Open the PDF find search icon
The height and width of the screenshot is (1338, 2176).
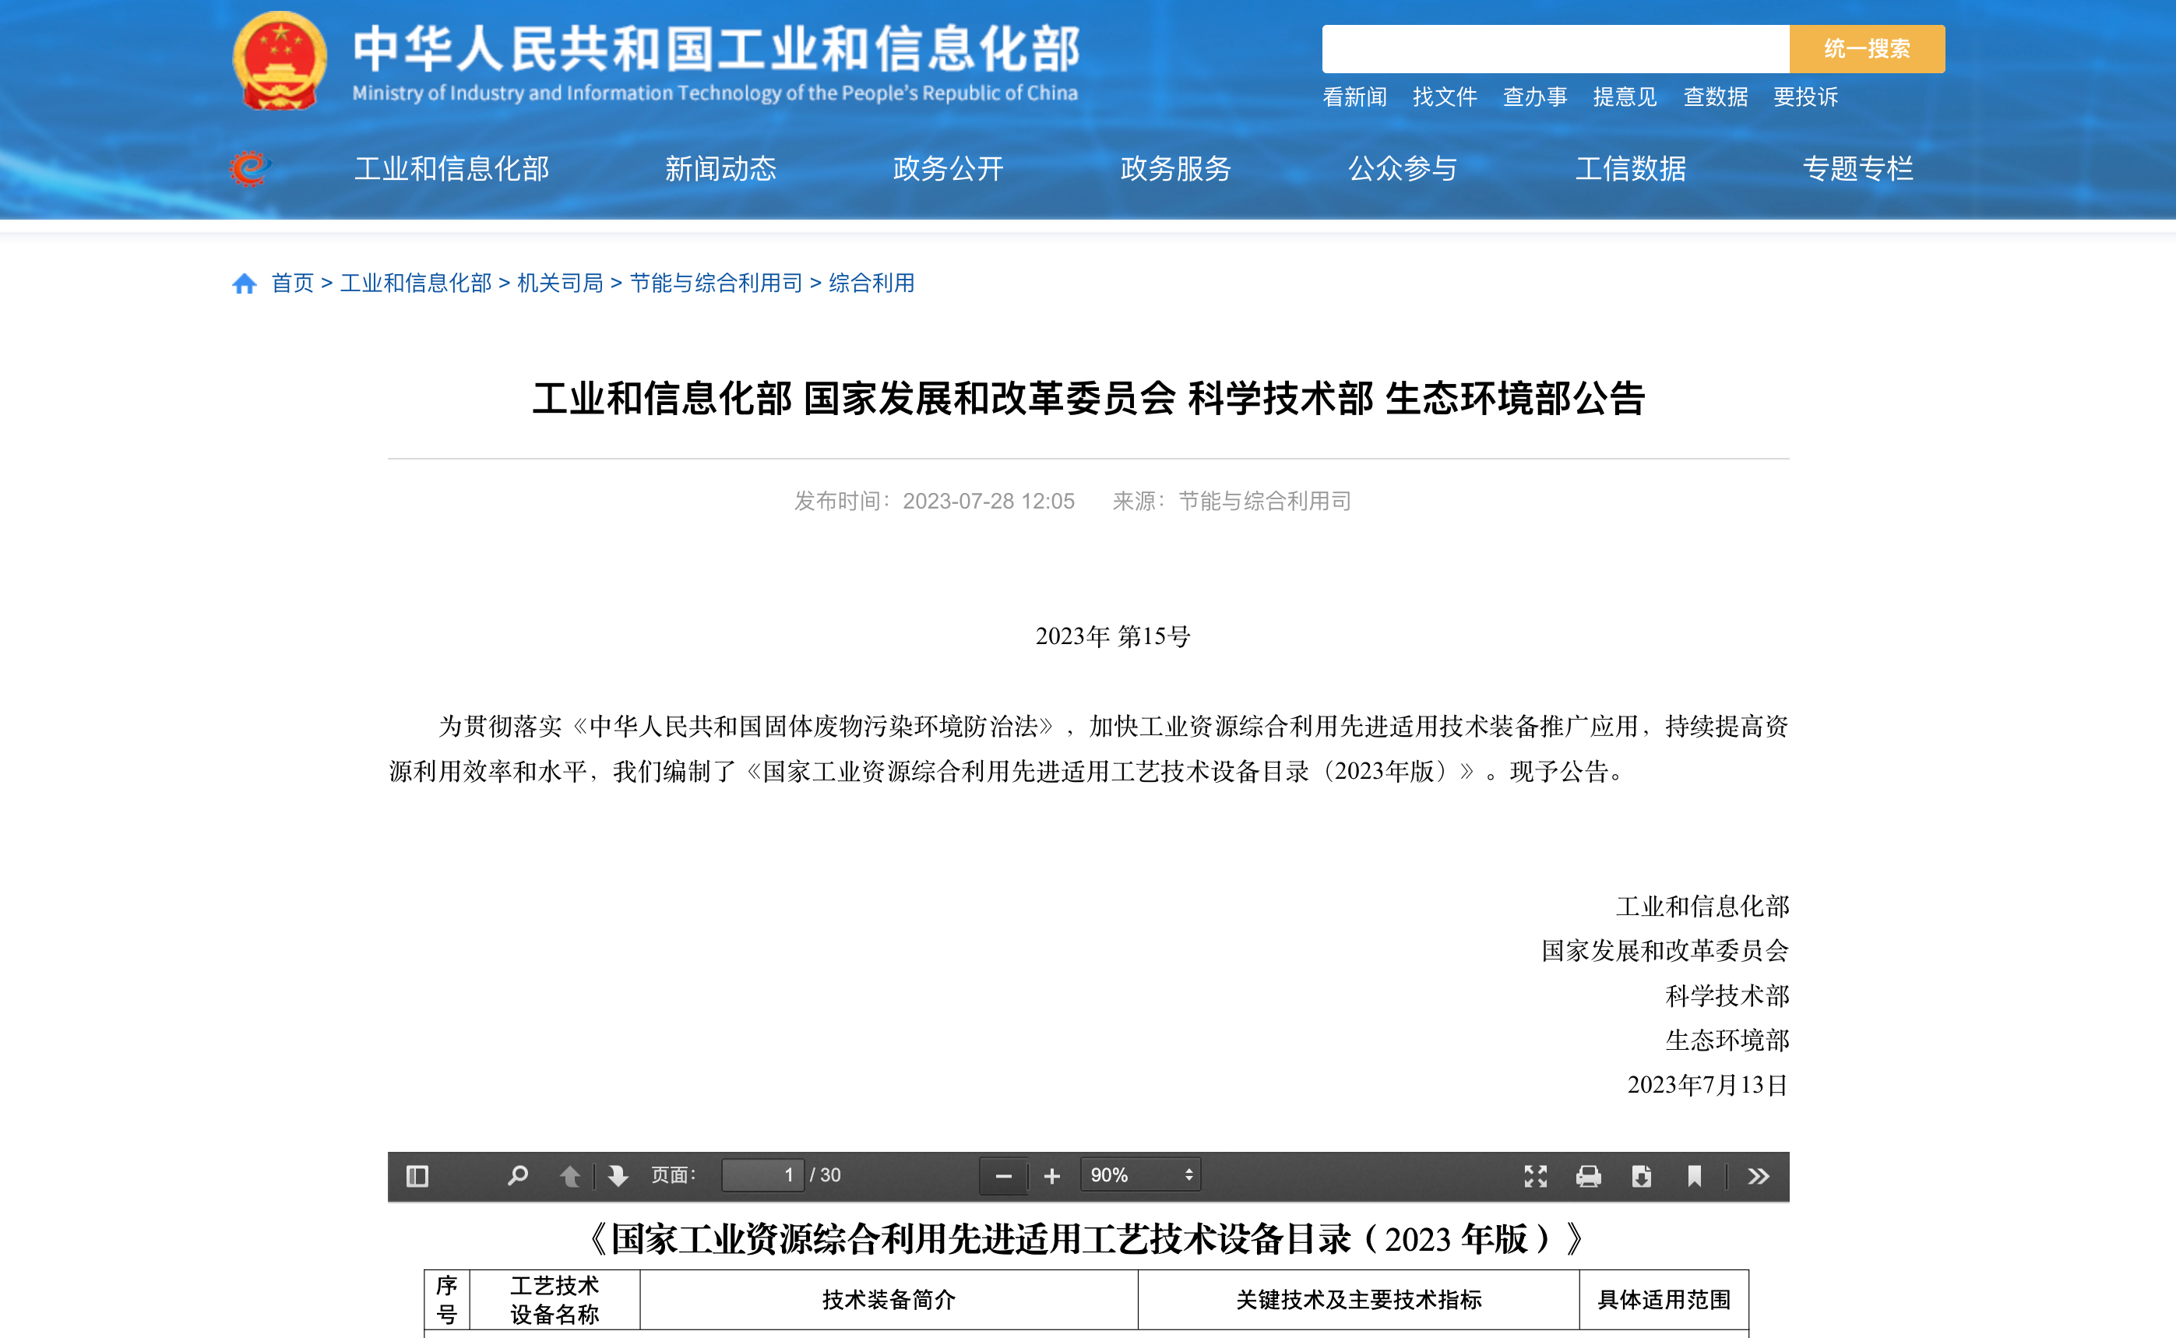(x=518, y=1175)
